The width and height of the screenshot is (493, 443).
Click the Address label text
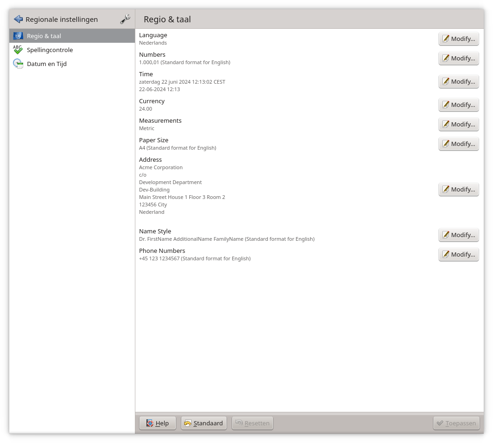click(x=150, y=159)
